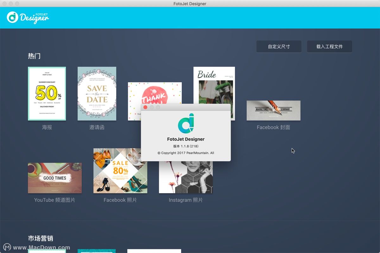The height and width of the screenshot is (253, 380).
Task: Click the Facebook 照片 label
Action: pyautogui.click(x=120, y=200)
